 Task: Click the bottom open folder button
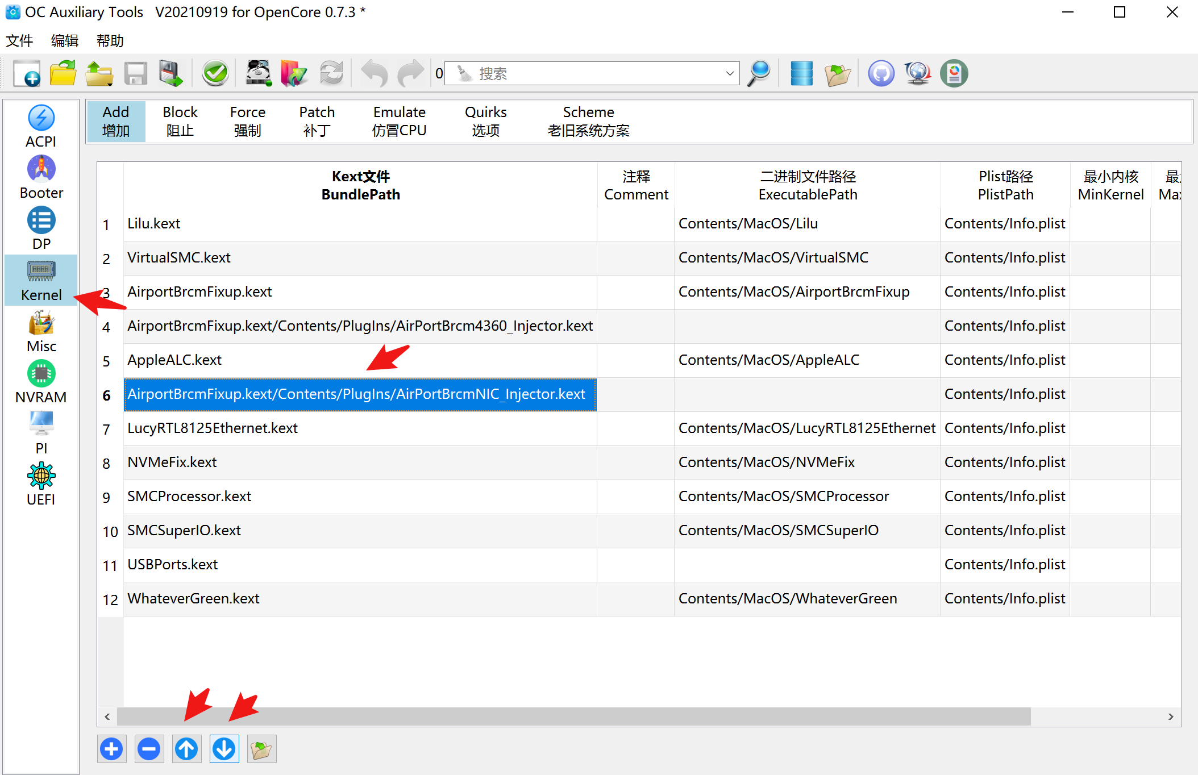(x=261, y=749)
